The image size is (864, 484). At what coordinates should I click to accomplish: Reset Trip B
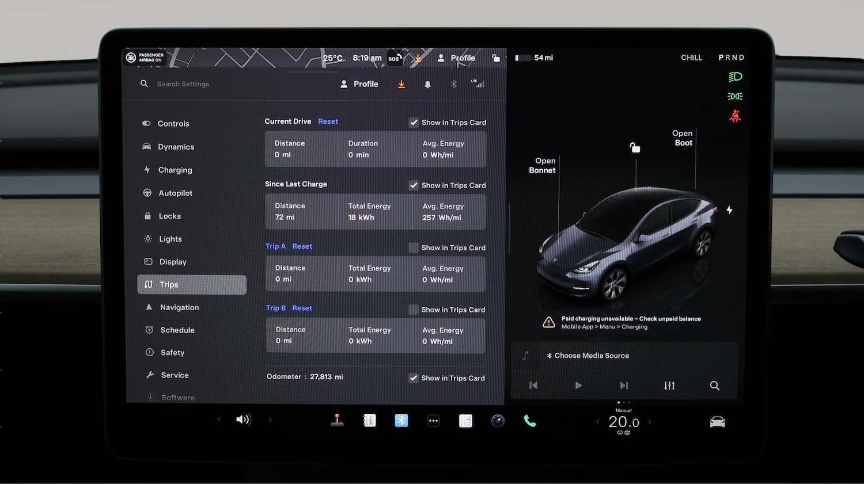[302, 308]
